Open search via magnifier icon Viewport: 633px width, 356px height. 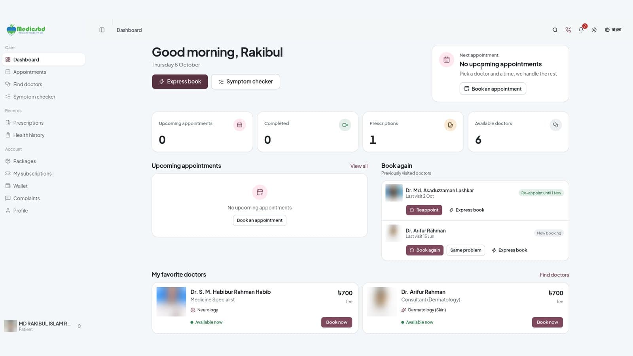(555, 30)
